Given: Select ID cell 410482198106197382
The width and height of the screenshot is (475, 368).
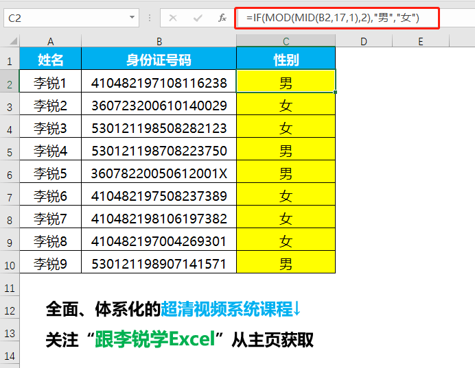Looking at the screenshot, I should [159, 217].
